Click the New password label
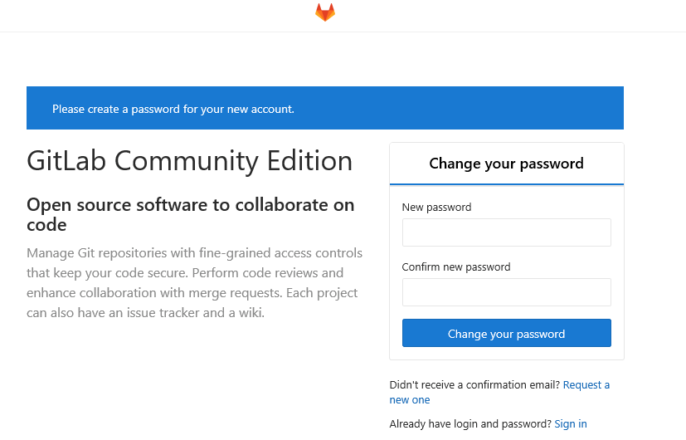The height and width of the screenshot is (440, 686). [x=436, y=207]
